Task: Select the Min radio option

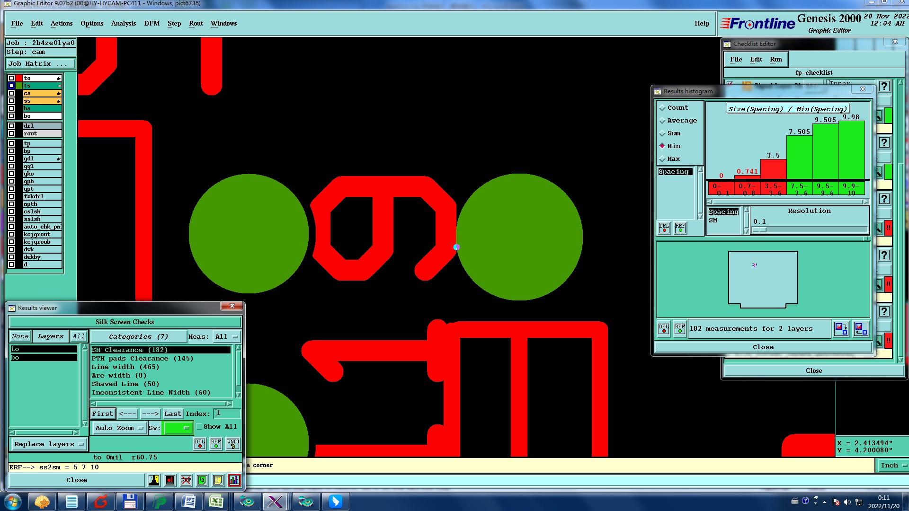Action: pos(662,146)
